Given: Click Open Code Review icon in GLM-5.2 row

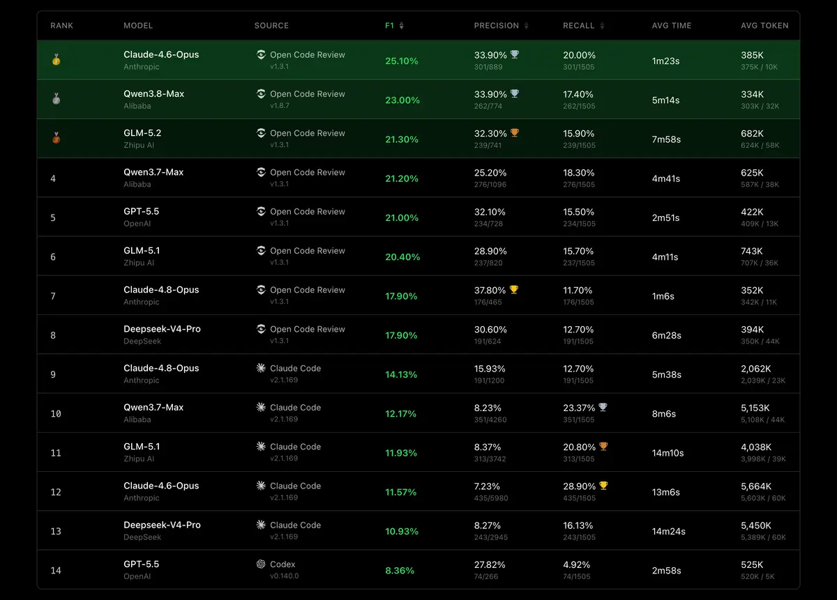Looking at the screenshot, I should (261, 132).
